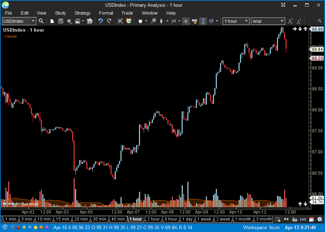
Task: Select the crosshair cursor tool
Action: pyautogui.click(x=186, y=21)
